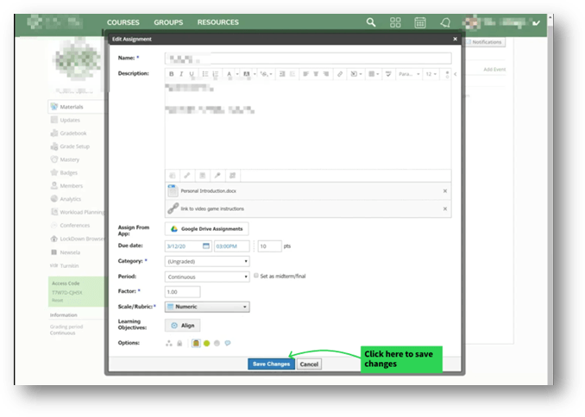Image resolution: width=585 pixels, height=417 pixels.
Task: Open link to video game instructions
Action: 212,208
